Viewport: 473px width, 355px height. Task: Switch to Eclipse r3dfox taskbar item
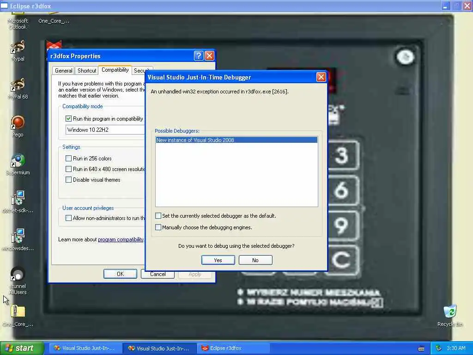pos(232,348)
